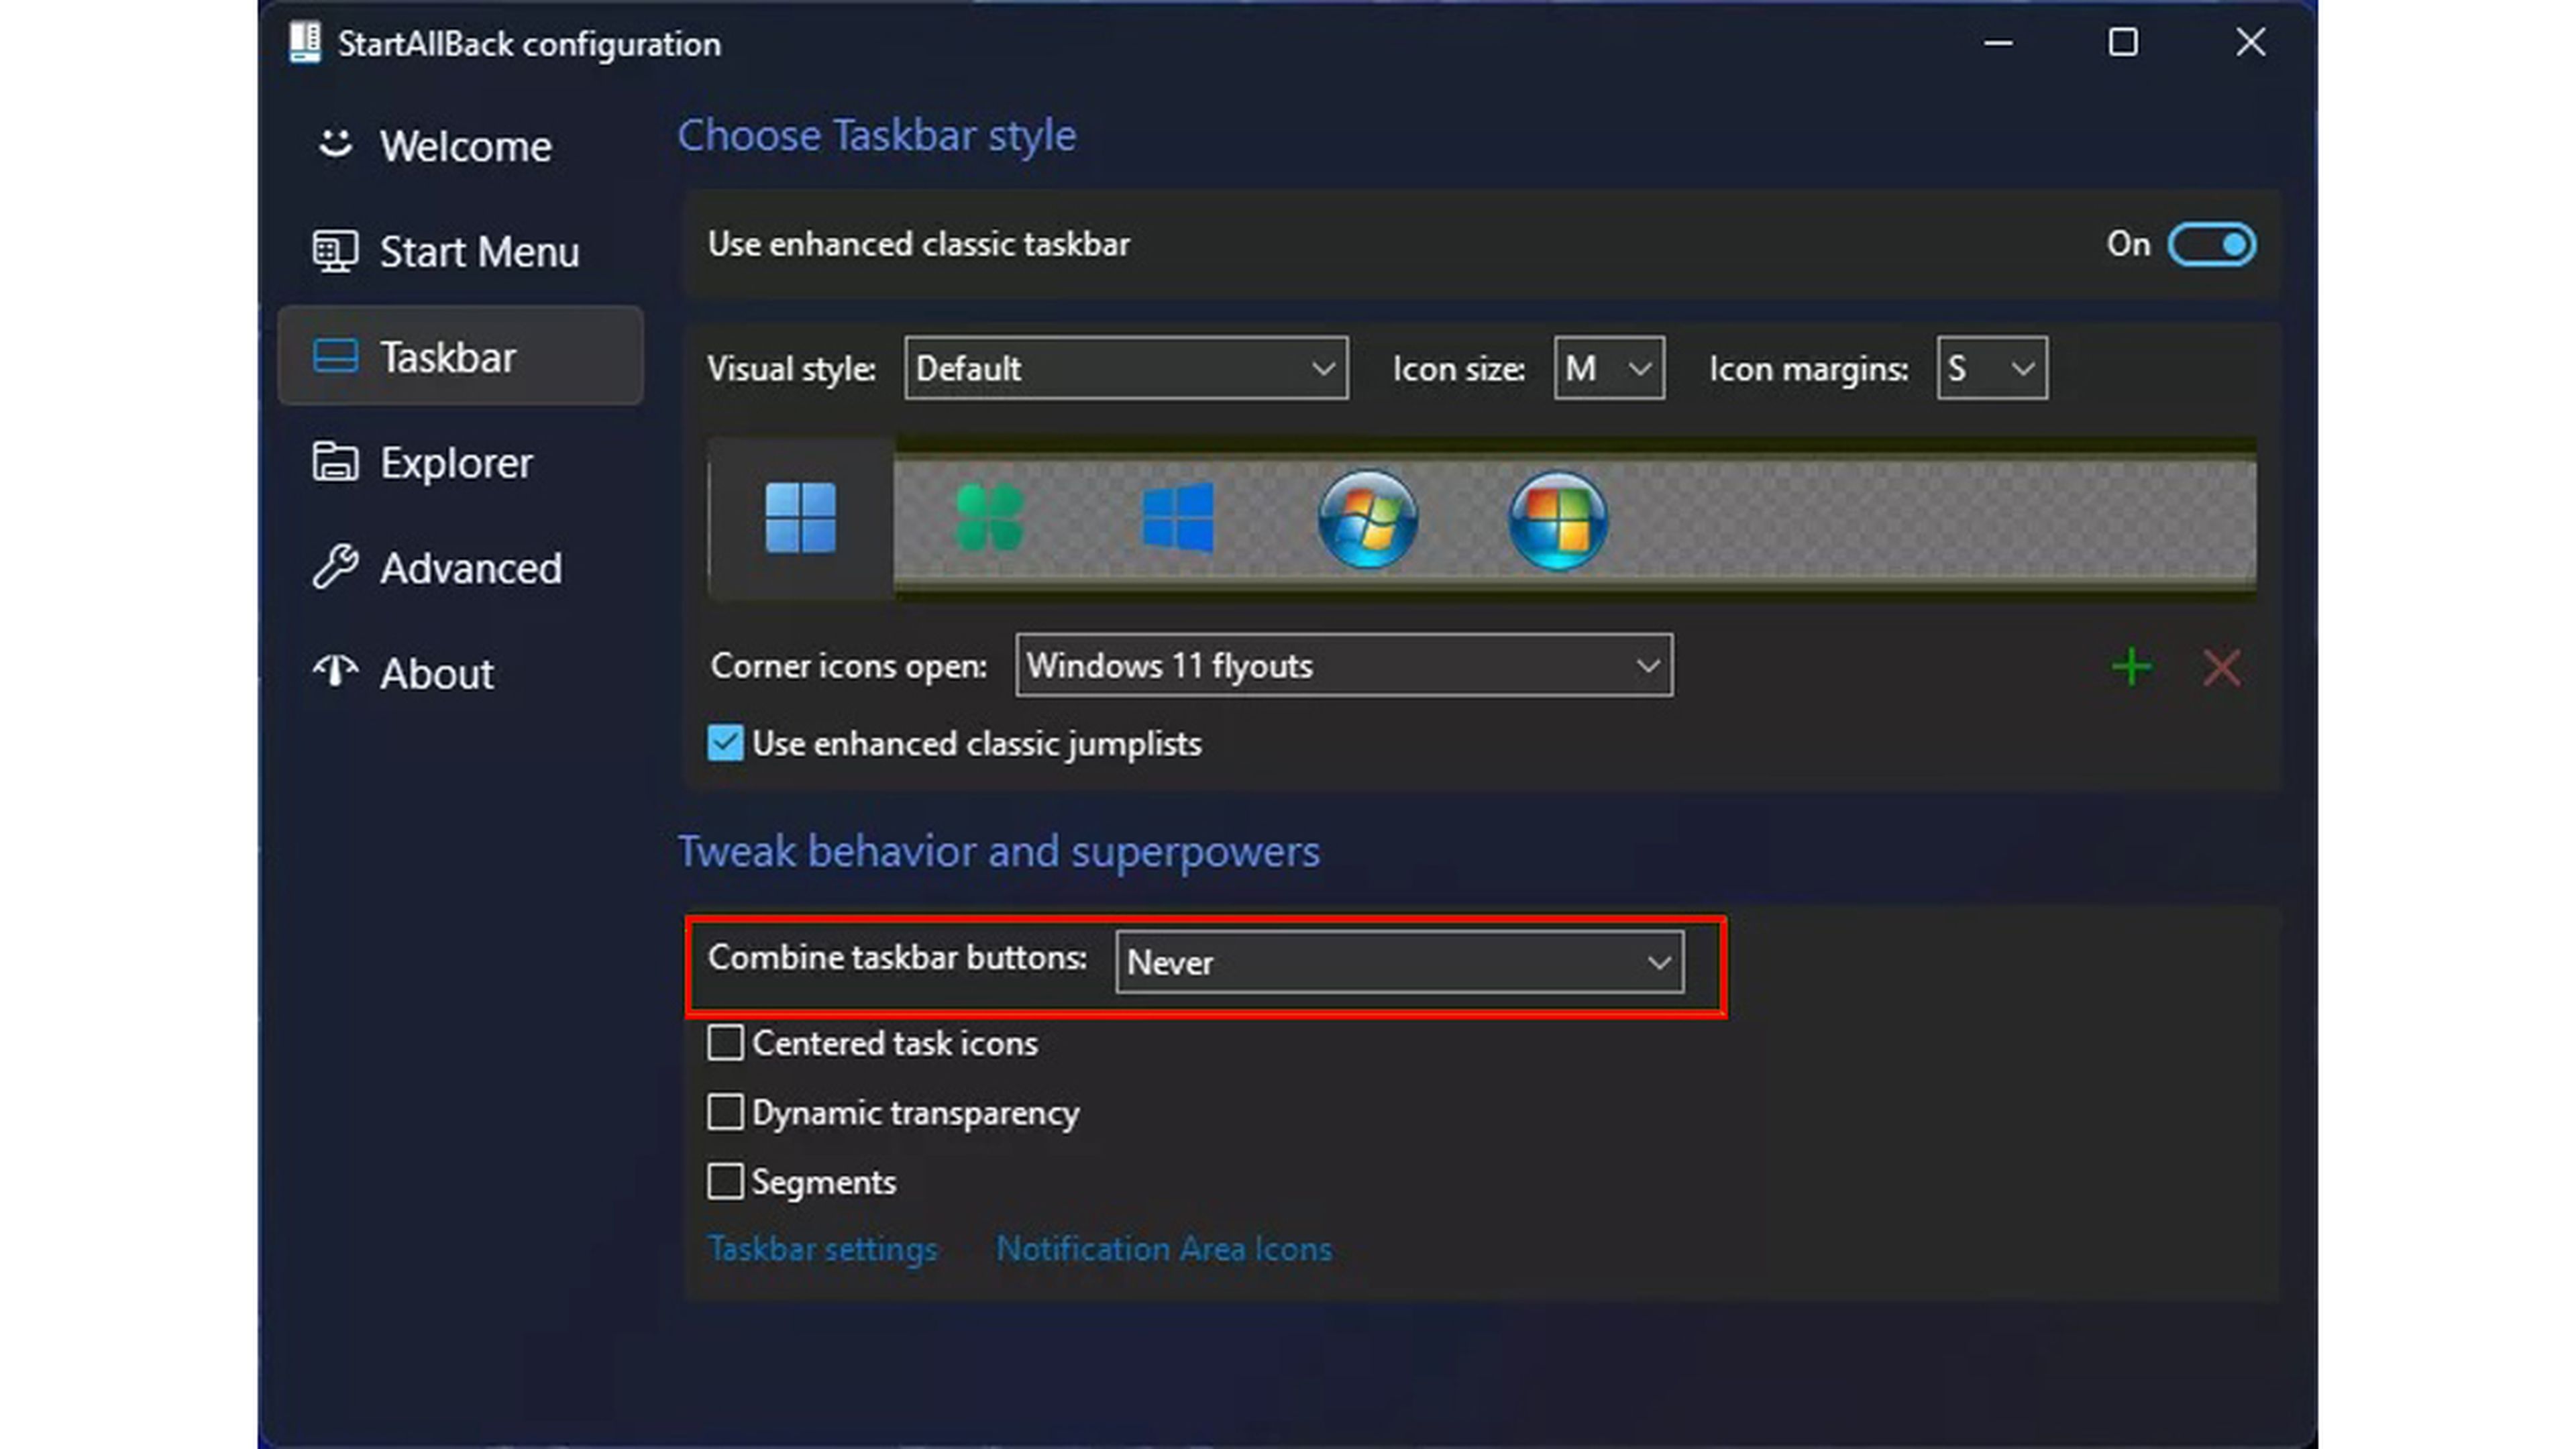Click the icon beside About
The width and height of the screenshot is (2576, 1449).
click(x=335, y=672)
